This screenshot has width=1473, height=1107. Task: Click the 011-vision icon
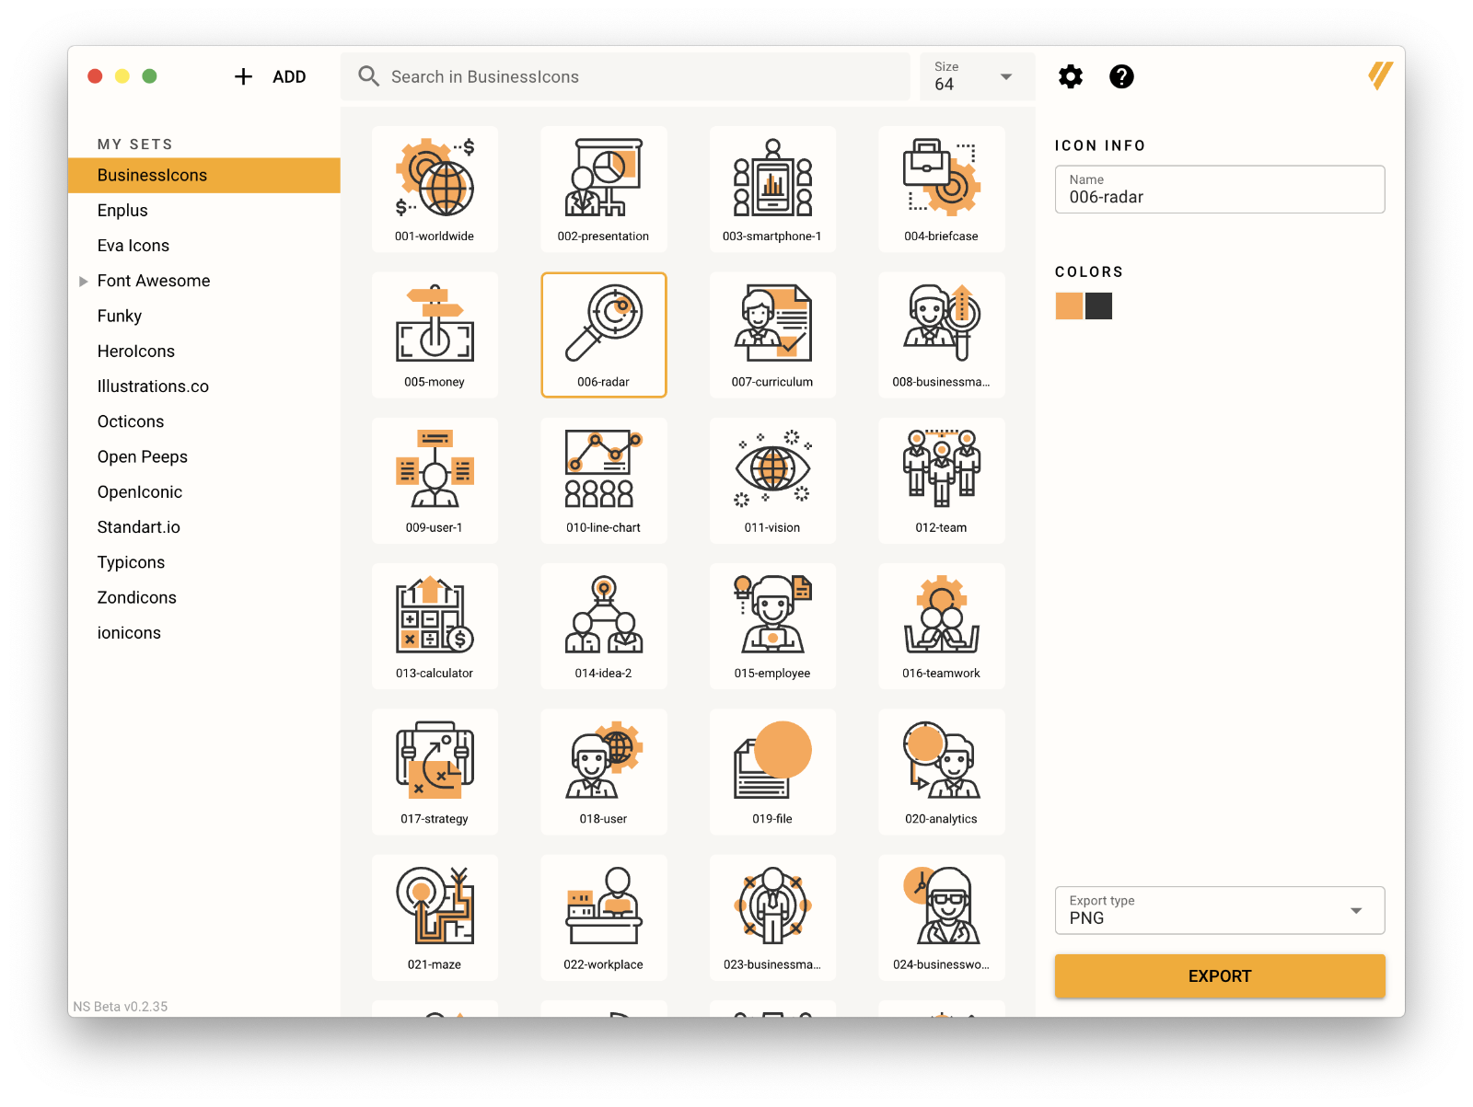[771, 479]
